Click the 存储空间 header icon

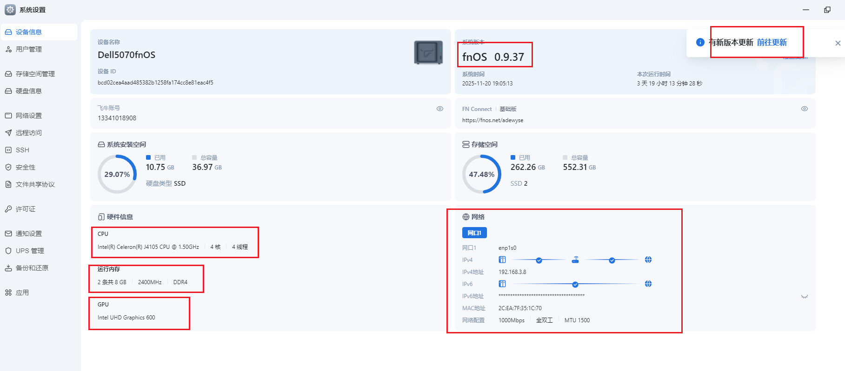click(466, 144)
